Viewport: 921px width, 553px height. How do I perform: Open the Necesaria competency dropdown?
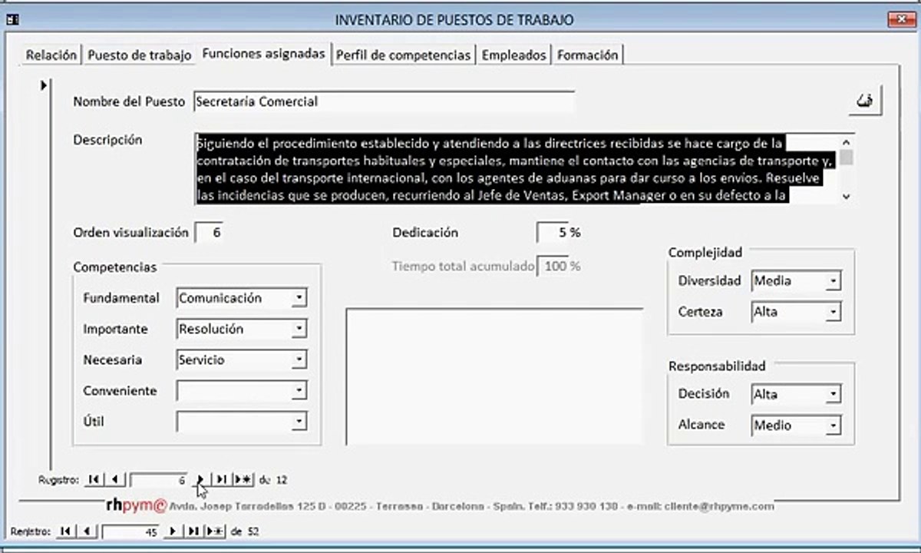pos(299,359)
